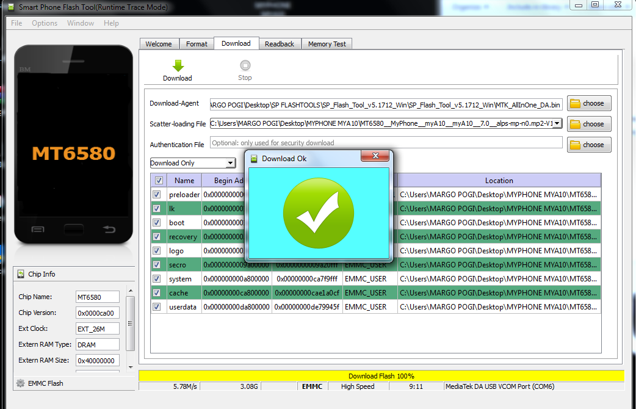Switch to the Memory Test tab
Screen dimensions: 636x409
click(x=327, y=44)
